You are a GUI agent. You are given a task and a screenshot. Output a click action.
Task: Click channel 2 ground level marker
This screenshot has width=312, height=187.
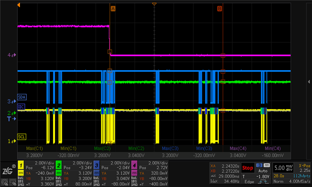pos(12,113)
